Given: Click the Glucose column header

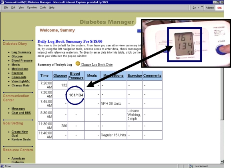Looking at the screenshot, I should pyautogui.click(x=60, y=76).
